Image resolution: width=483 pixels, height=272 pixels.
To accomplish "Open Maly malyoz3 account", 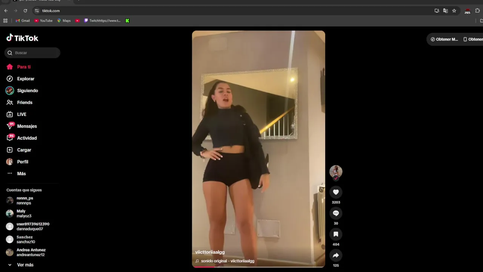I will coord(24,213).
